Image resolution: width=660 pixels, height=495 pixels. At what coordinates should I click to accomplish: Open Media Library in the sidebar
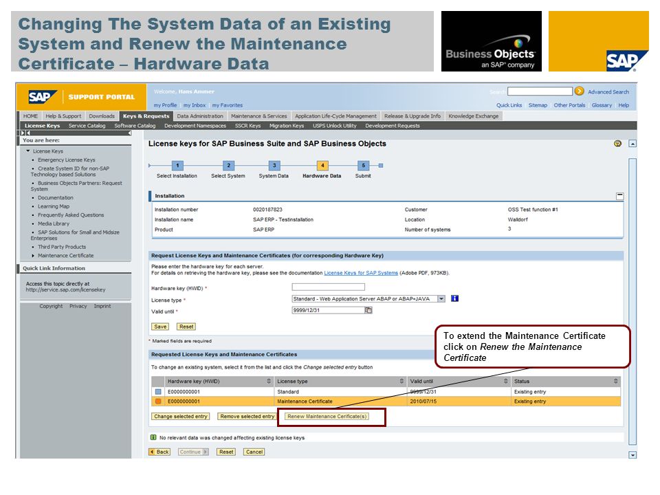pos(54,223)
